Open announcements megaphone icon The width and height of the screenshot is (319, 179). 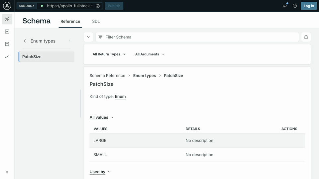(x=285, y=6)
